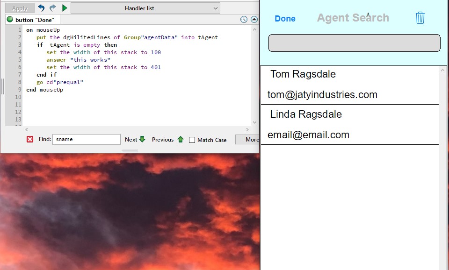The image size is (449, 270).
Task: Click the trash can delete icon
Action: (420, 18)
